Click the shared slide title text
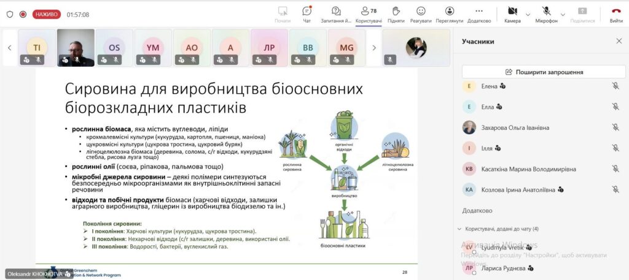This screenshot has width=629, height=280. (214, 99)
